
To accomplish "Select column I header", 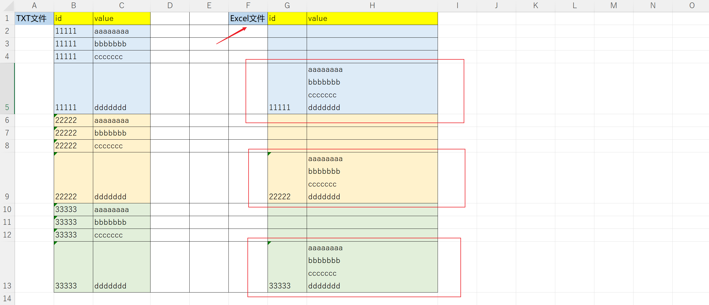I will click(457, 5).
